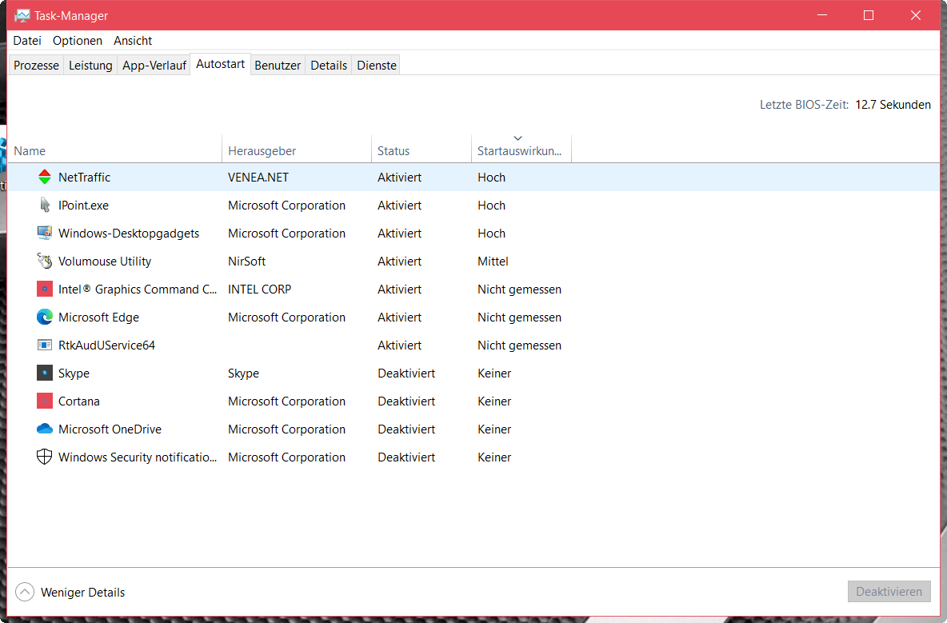Click the Volumouse Utility icon

pyautogui.click(x=44, y=261)
